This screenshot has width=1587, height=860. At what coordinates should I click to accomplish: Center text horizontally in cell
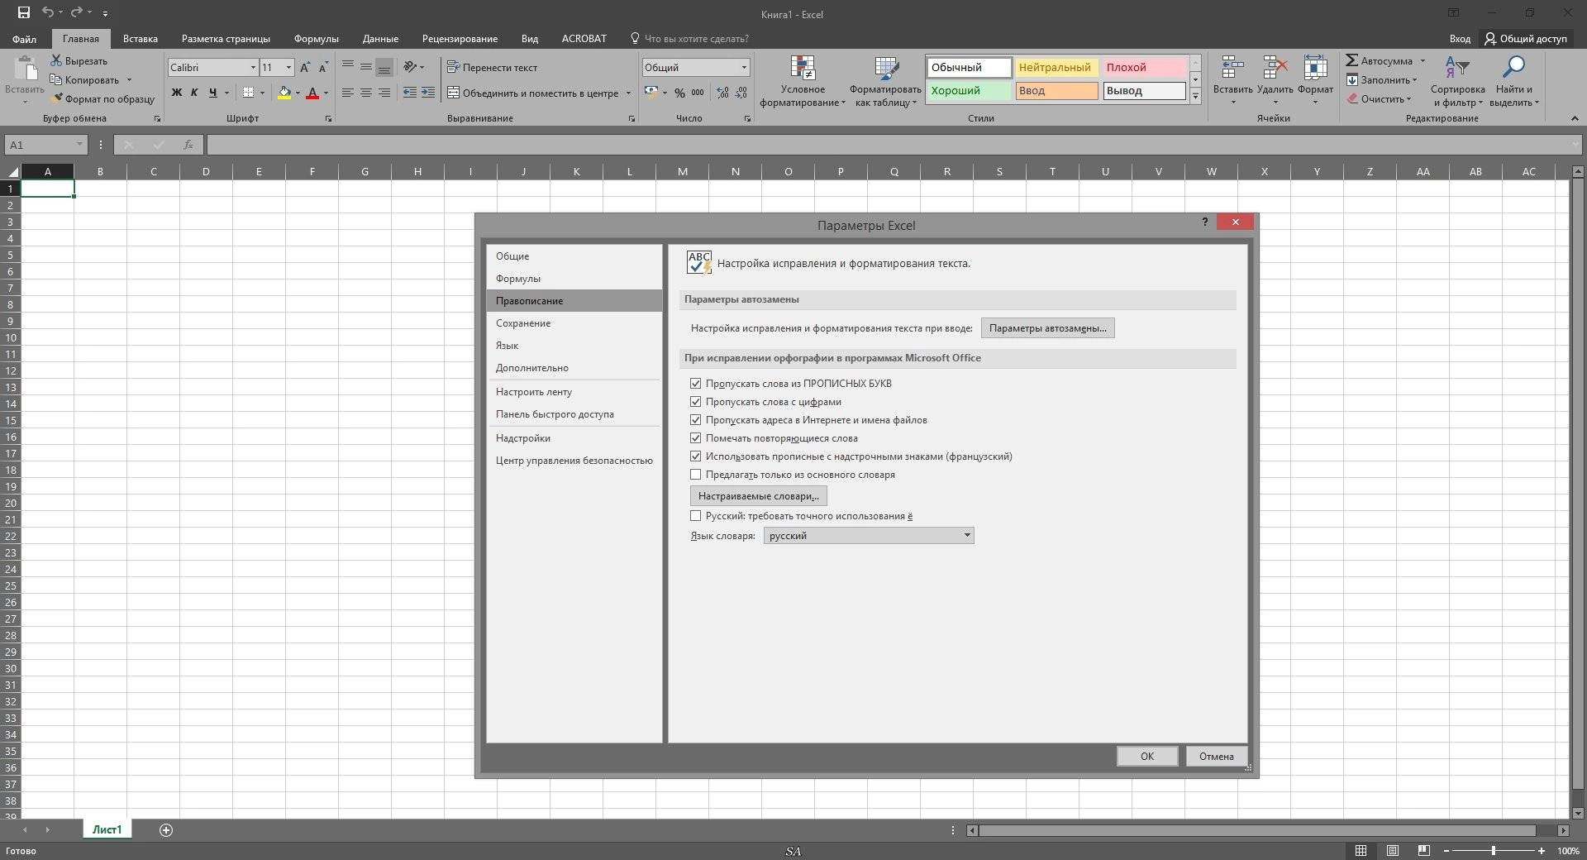[366, 93]
